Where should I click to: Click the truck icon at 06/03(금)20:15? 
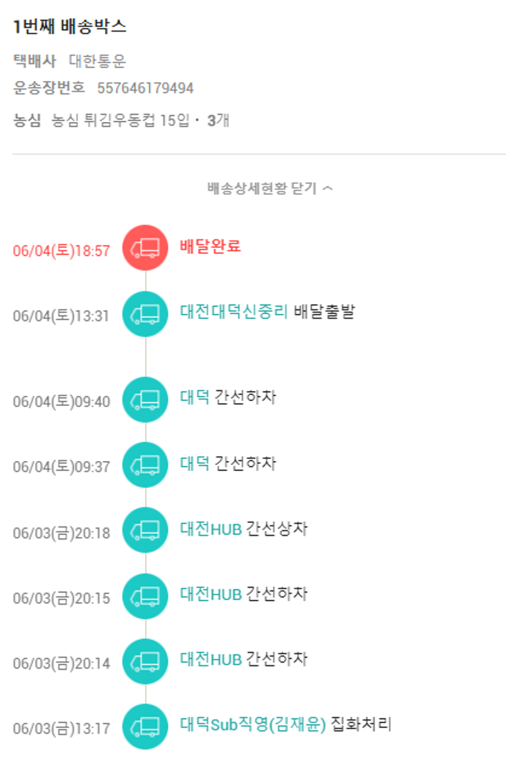click(145, 596)
